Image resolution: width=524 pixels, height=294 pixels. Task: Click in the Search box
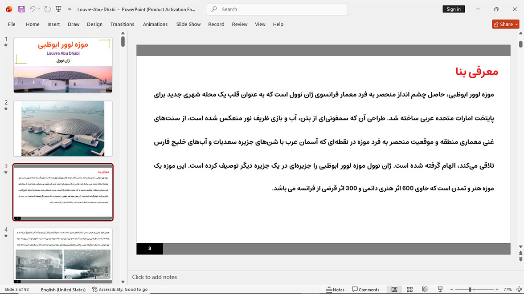(x=276, y=9)
